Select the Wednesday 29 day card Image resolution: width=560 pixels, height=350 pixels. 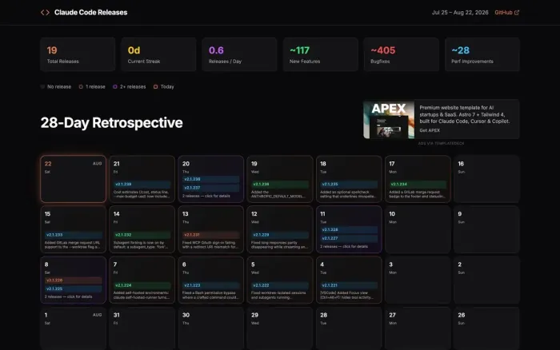(x=280, y=328)
